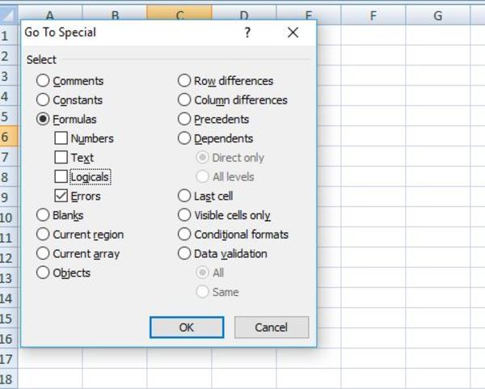485x389 pixels.
Task: Select the Comments radio option
Action: click(43, 81)
